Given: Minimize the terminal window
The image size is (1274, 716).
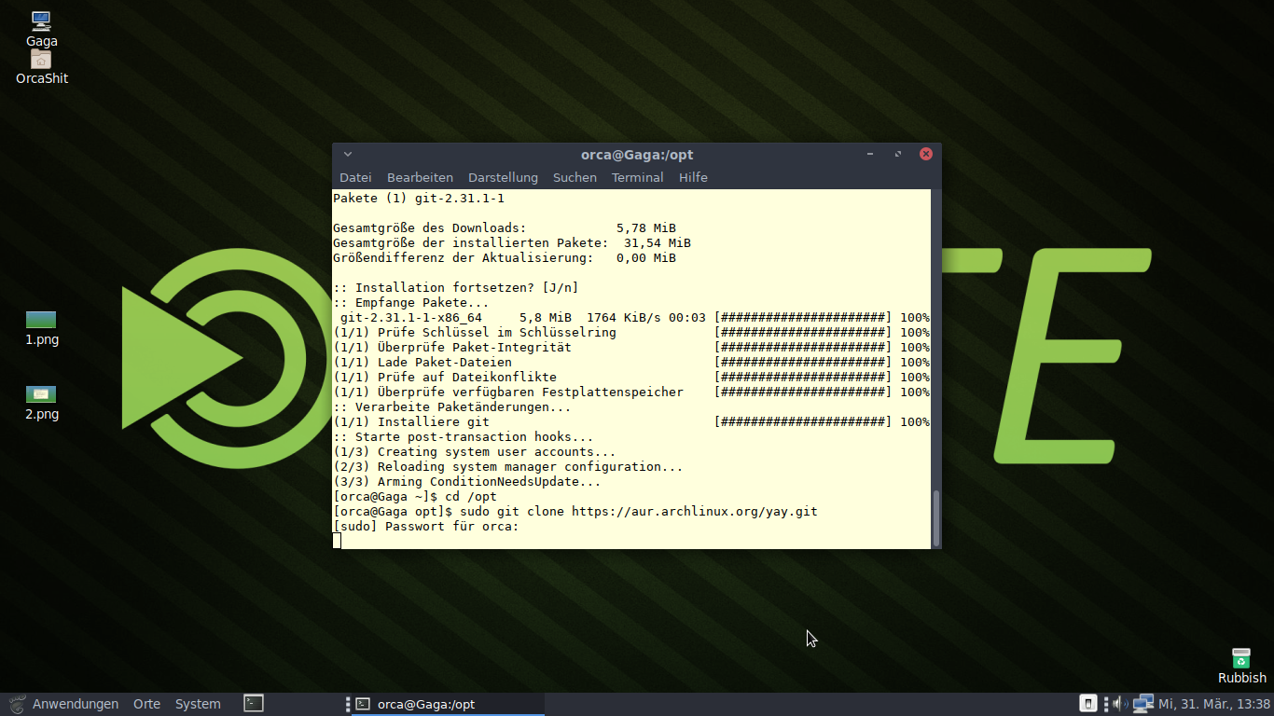Looking at the screenshot, I should click(870, 155).
